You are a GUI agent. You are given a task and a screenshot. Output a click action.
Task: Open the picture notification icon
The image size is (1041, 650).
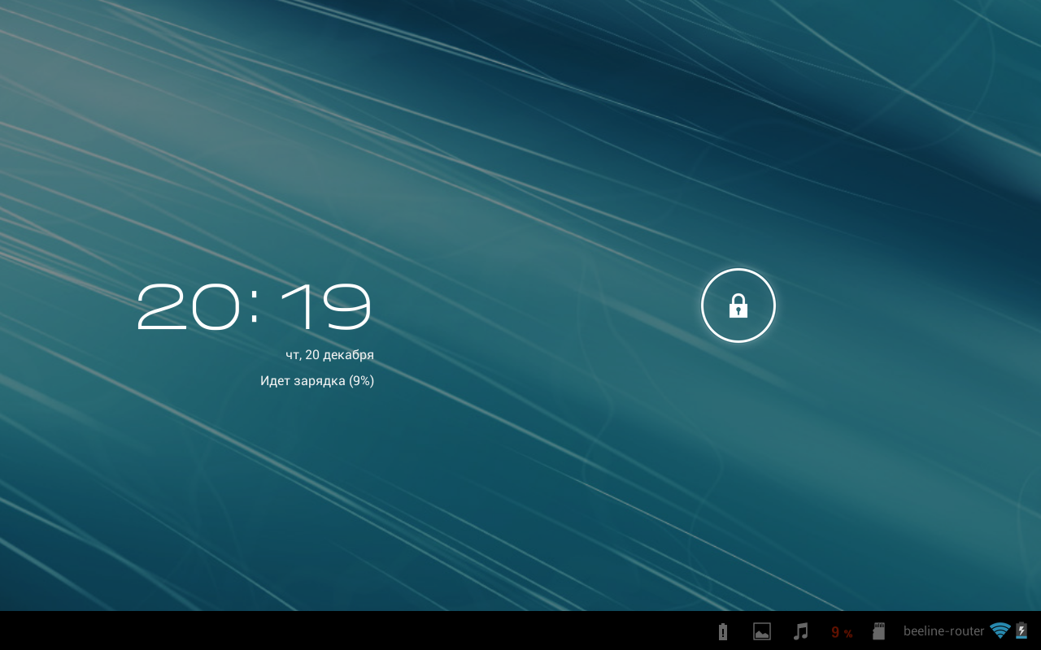click(x=762, y=631)
